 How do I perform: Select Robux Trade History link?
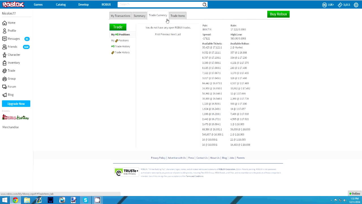122,46
